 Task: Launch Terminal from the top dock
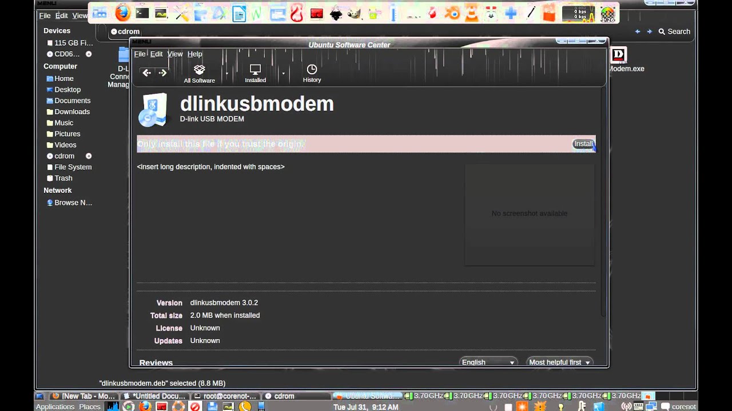(x=142, y=13)
